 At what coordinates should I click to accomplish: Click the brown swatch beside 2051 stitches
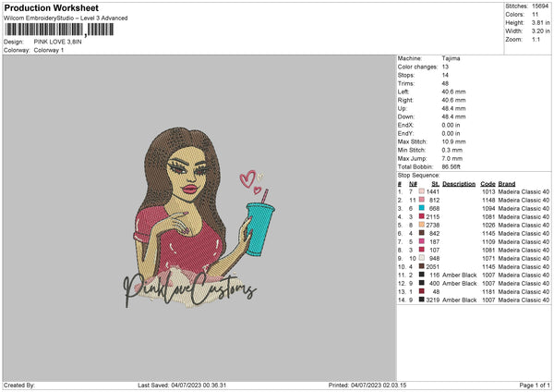(x=422, y=266)
